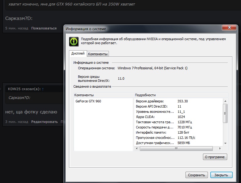Click the horizontal scroll right arrow
Screen dimensions: 241x183
click(x=220, y=148)
